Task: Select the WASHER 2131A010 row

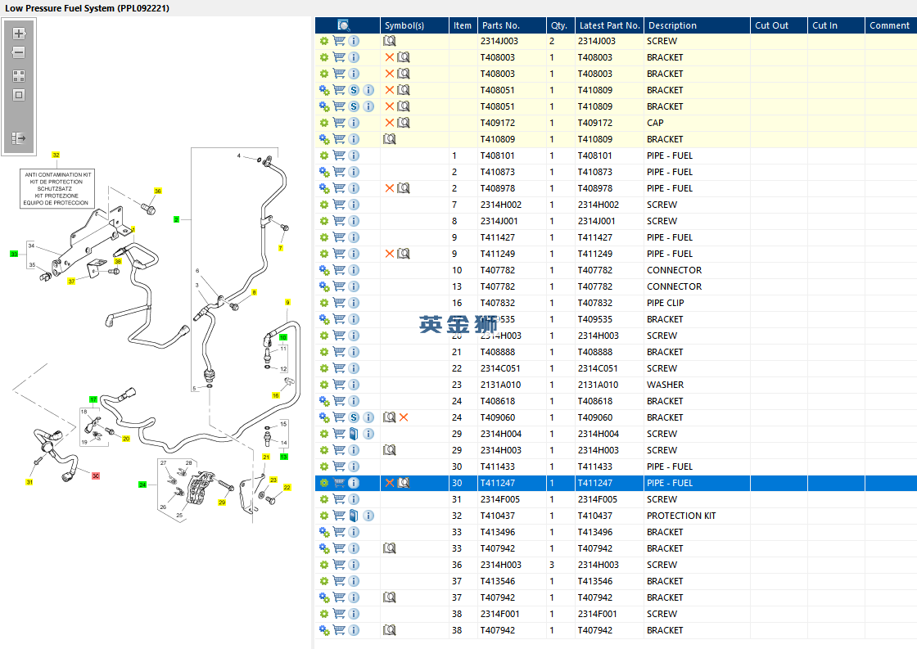Action: tap(664, 385)
